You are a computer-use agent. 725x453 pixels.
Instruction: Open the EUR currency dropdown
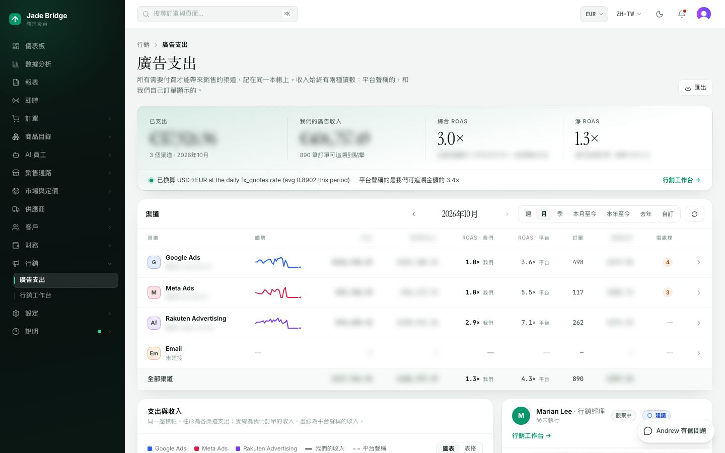click(x=594, y=14)
